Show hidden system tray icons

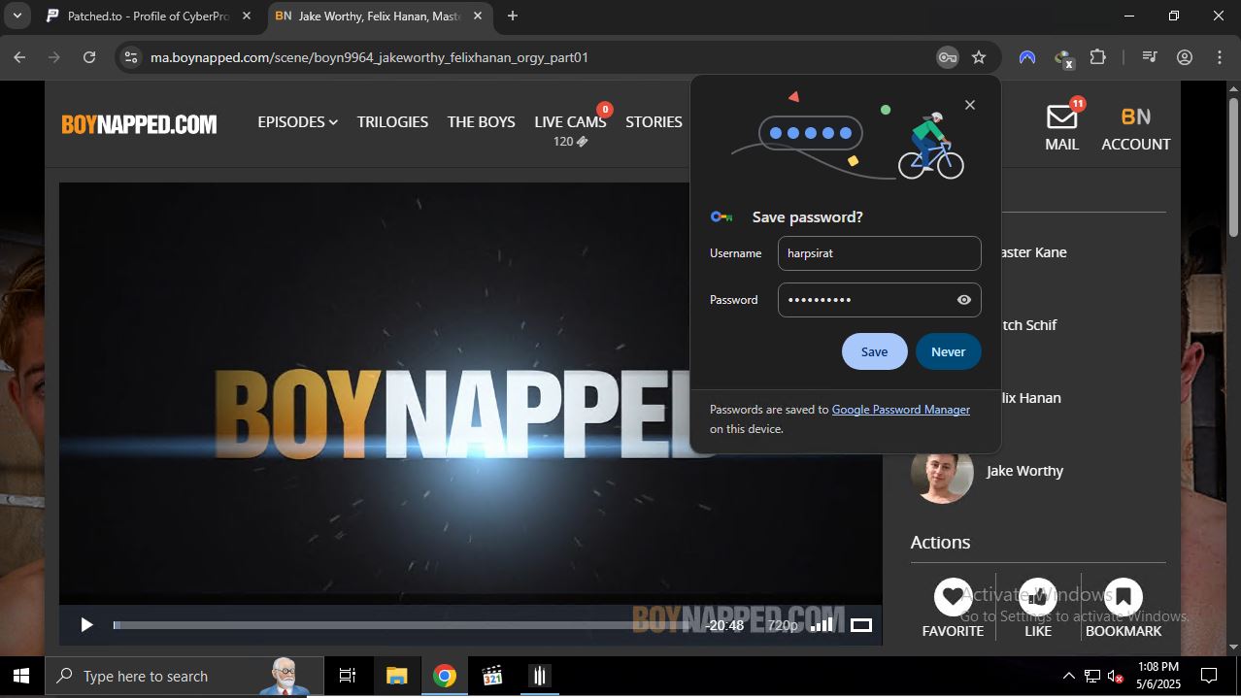click(1069, 676)
